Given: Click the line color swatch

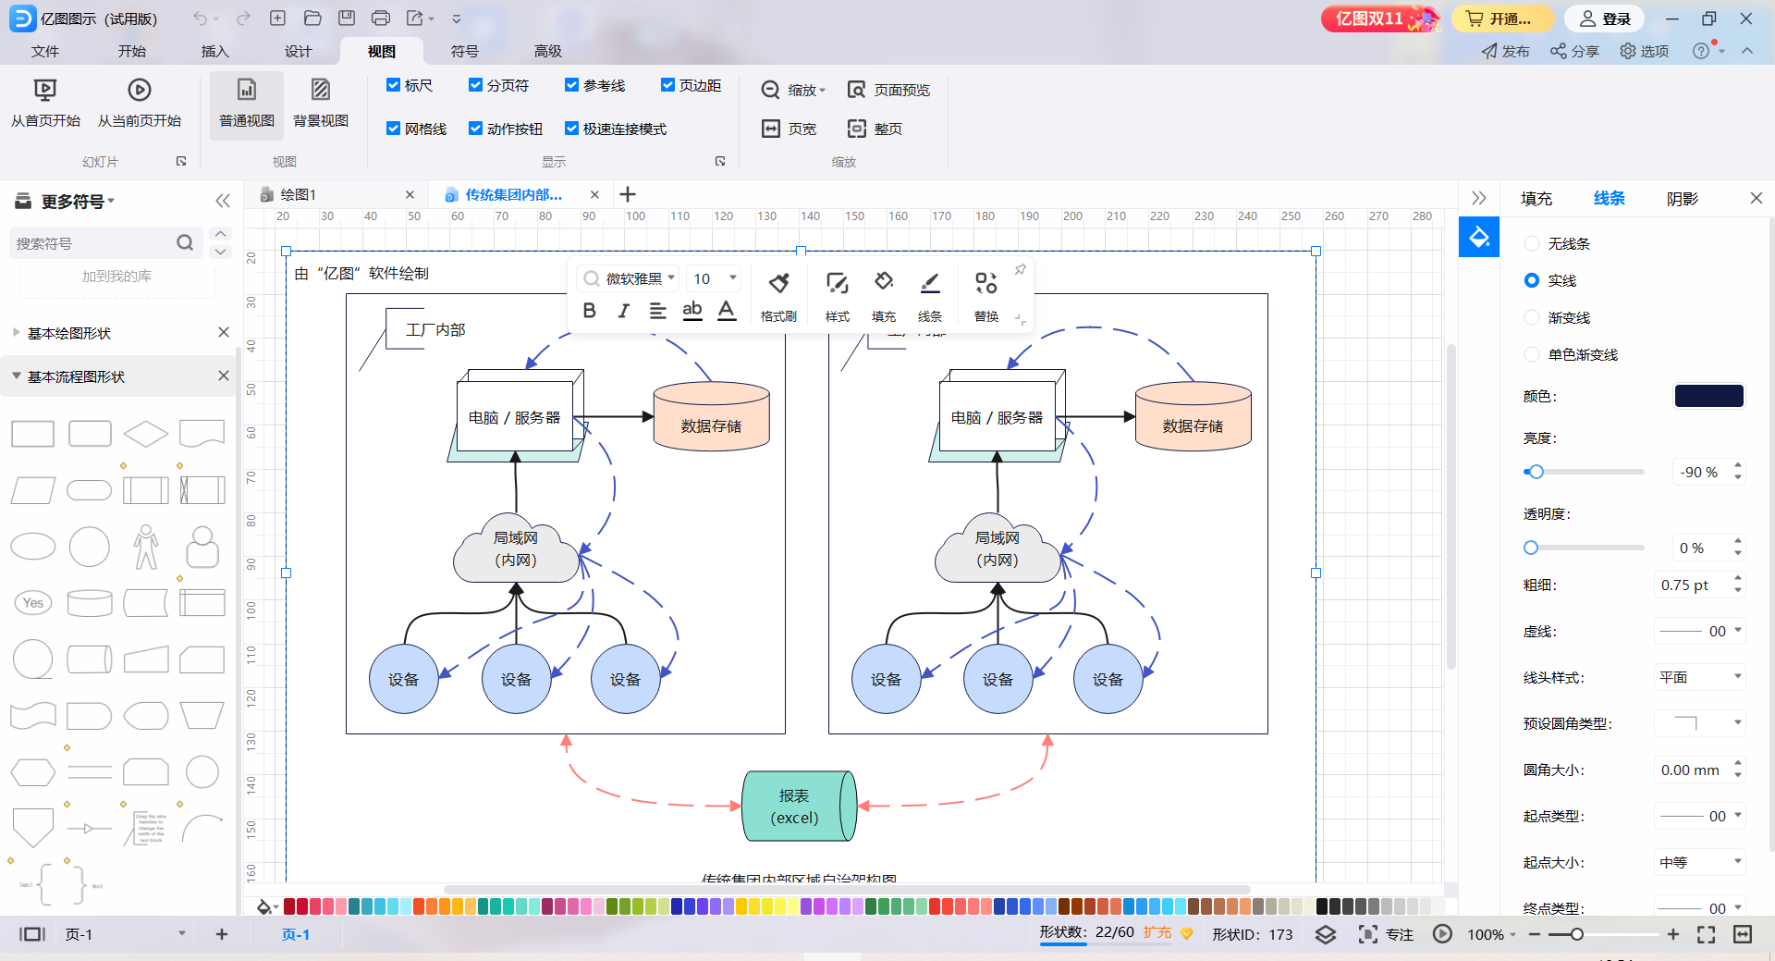Looking at the screenshot, I should click(1708, 396).
